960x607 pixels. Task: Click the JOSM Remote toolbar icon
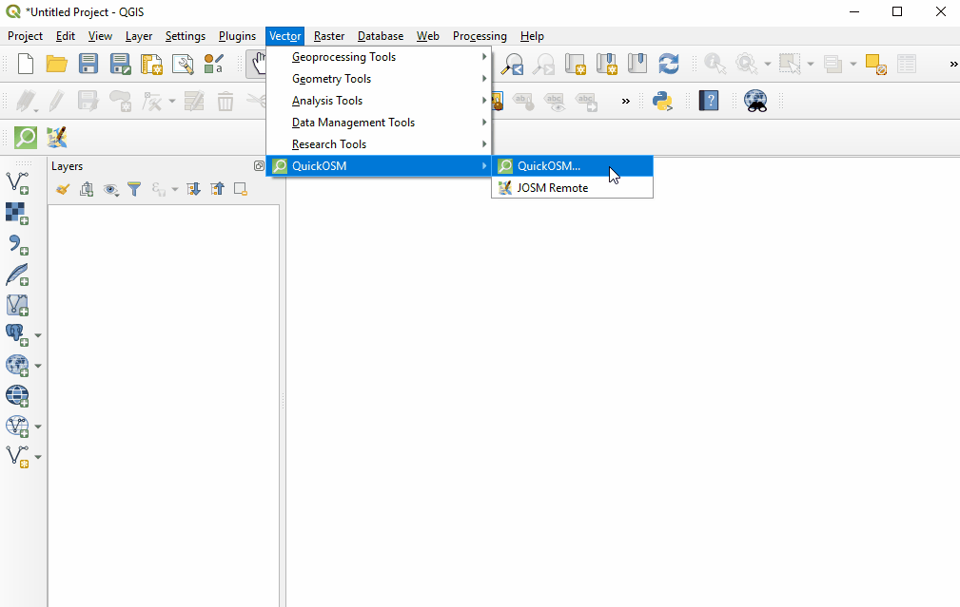pyautogui.click(x=57, y=138)
